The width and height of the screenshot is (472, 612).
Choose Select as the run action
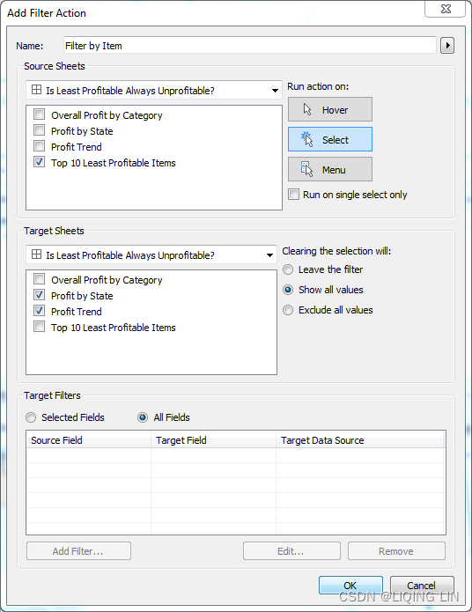[x=330, y=139]
